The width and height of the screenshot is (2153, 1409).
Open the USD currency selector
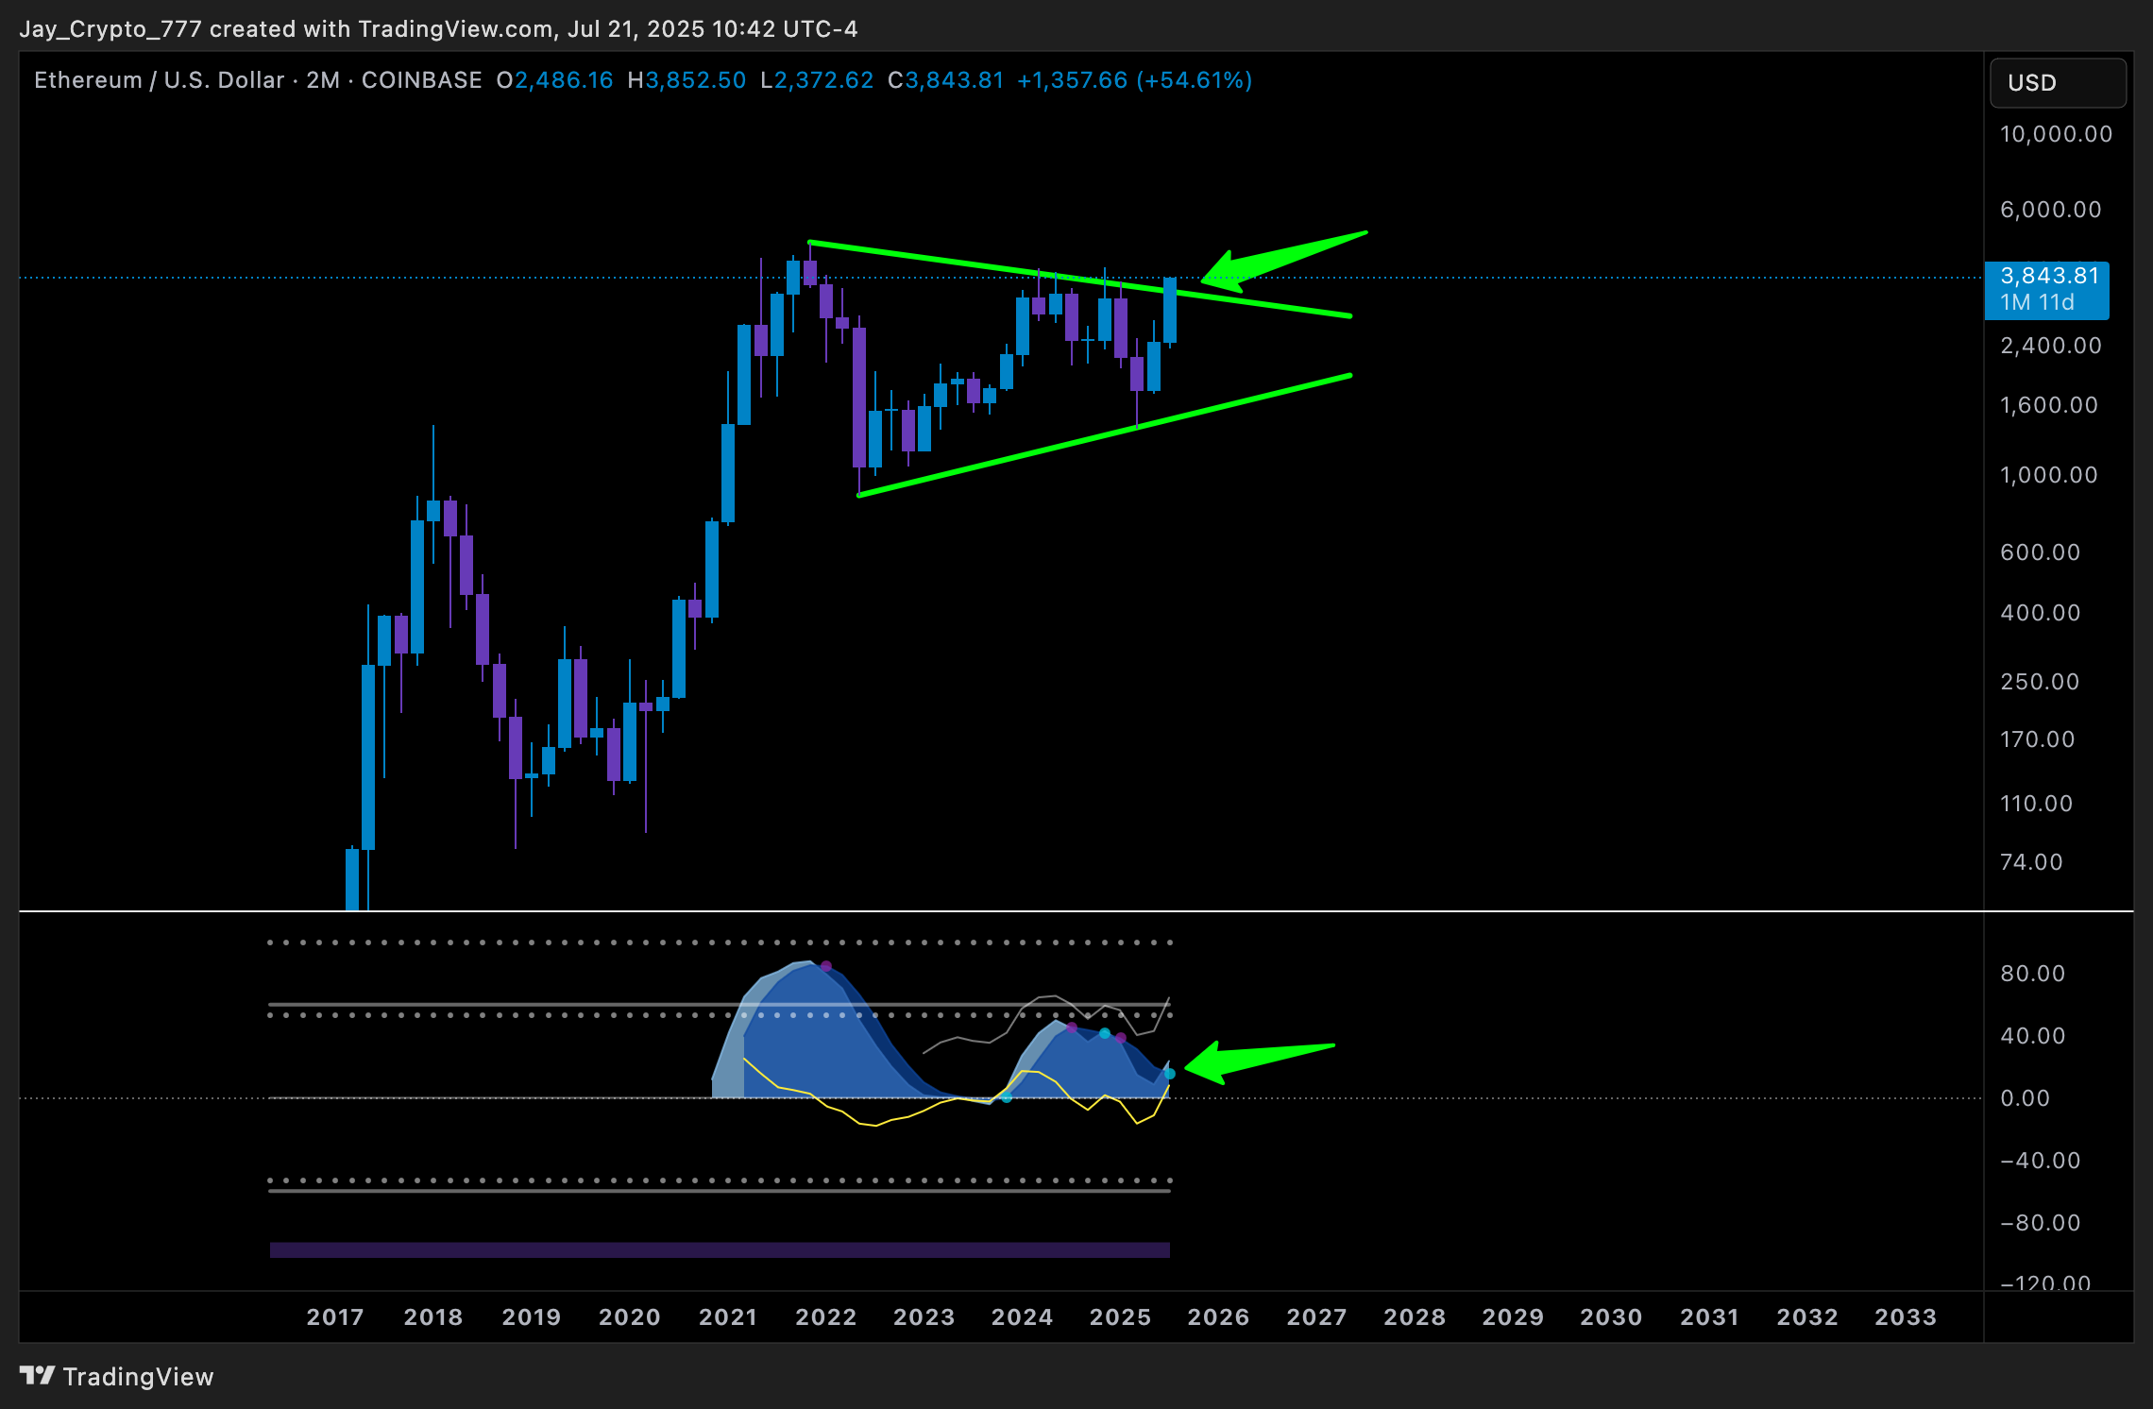(2058, 83)
